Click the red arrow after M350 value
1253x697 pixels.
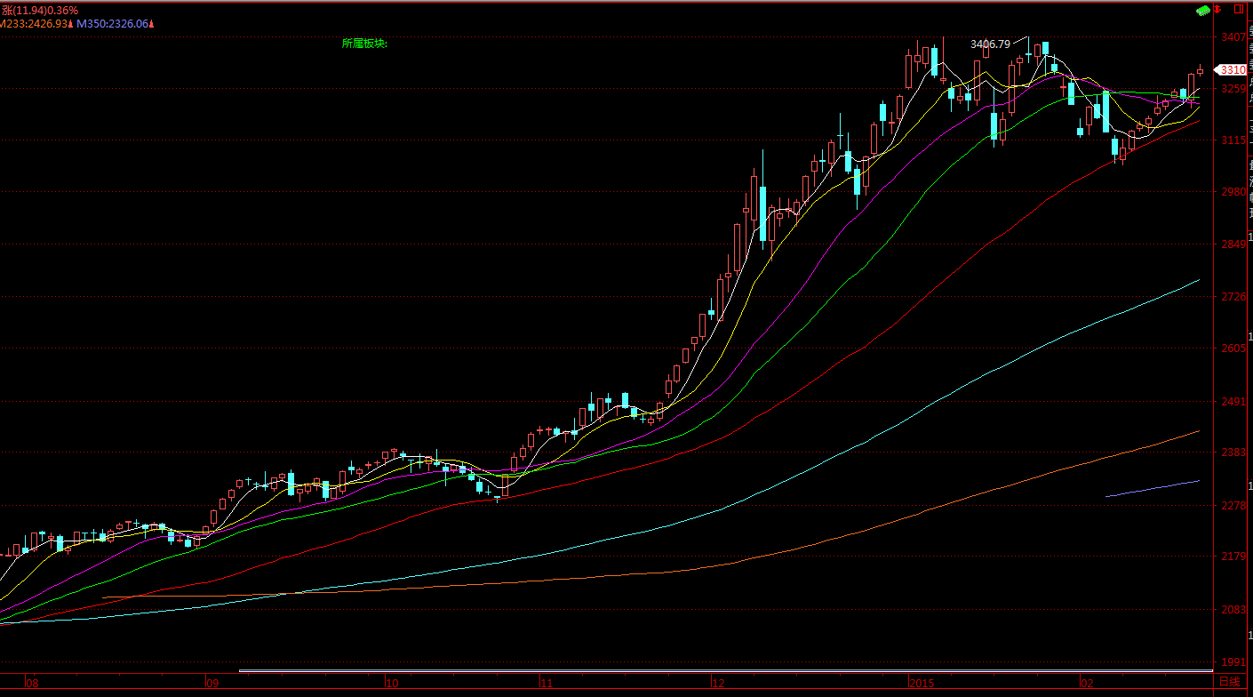(x=151, y=23)
